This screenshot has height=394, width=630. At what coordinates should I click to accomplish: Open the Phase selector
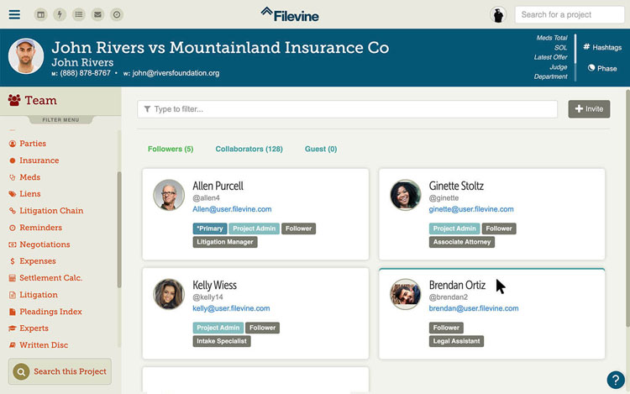tap(602, 68)
